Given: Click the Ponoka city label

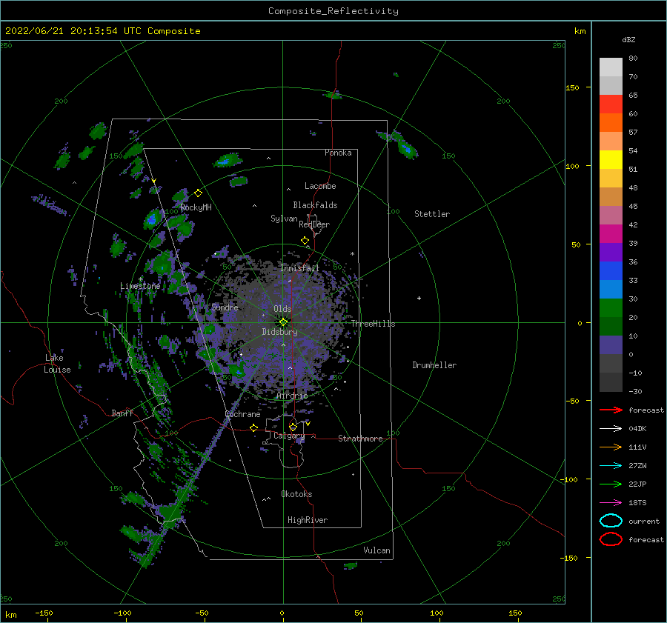Looking at the screenshot, I should [x=338, y=153].
